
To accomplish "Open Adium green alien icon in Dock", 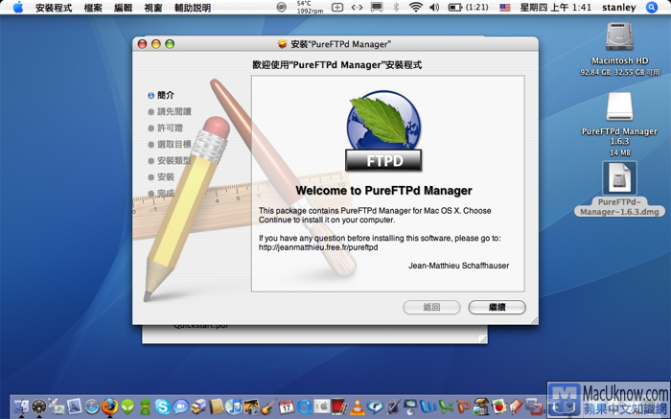I will click(127, 407).
